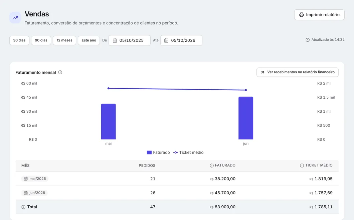Click the mai ticket médio line point
The height and width of the screenshot is (220, 354).
pyautogui.click(x=108, y=88)
